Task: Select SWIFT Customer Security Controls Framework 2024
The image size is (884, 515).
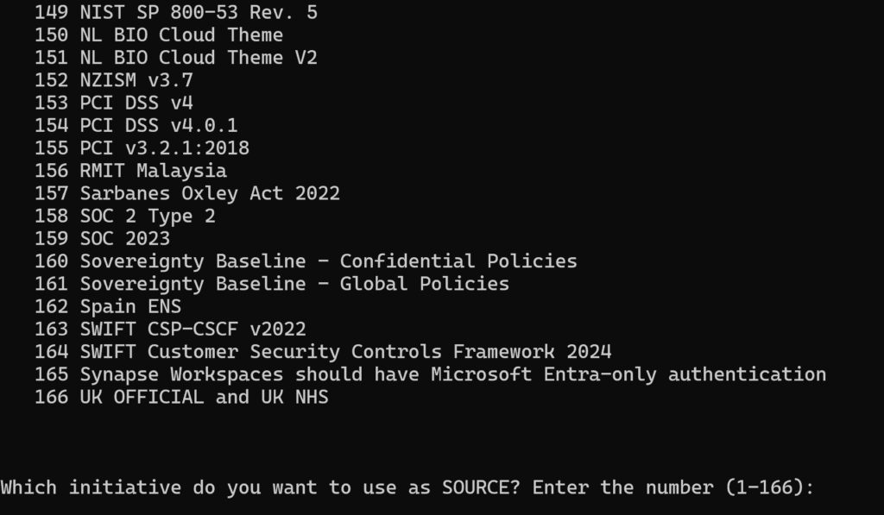Action: pyautogui.click(x=345, y=352)
